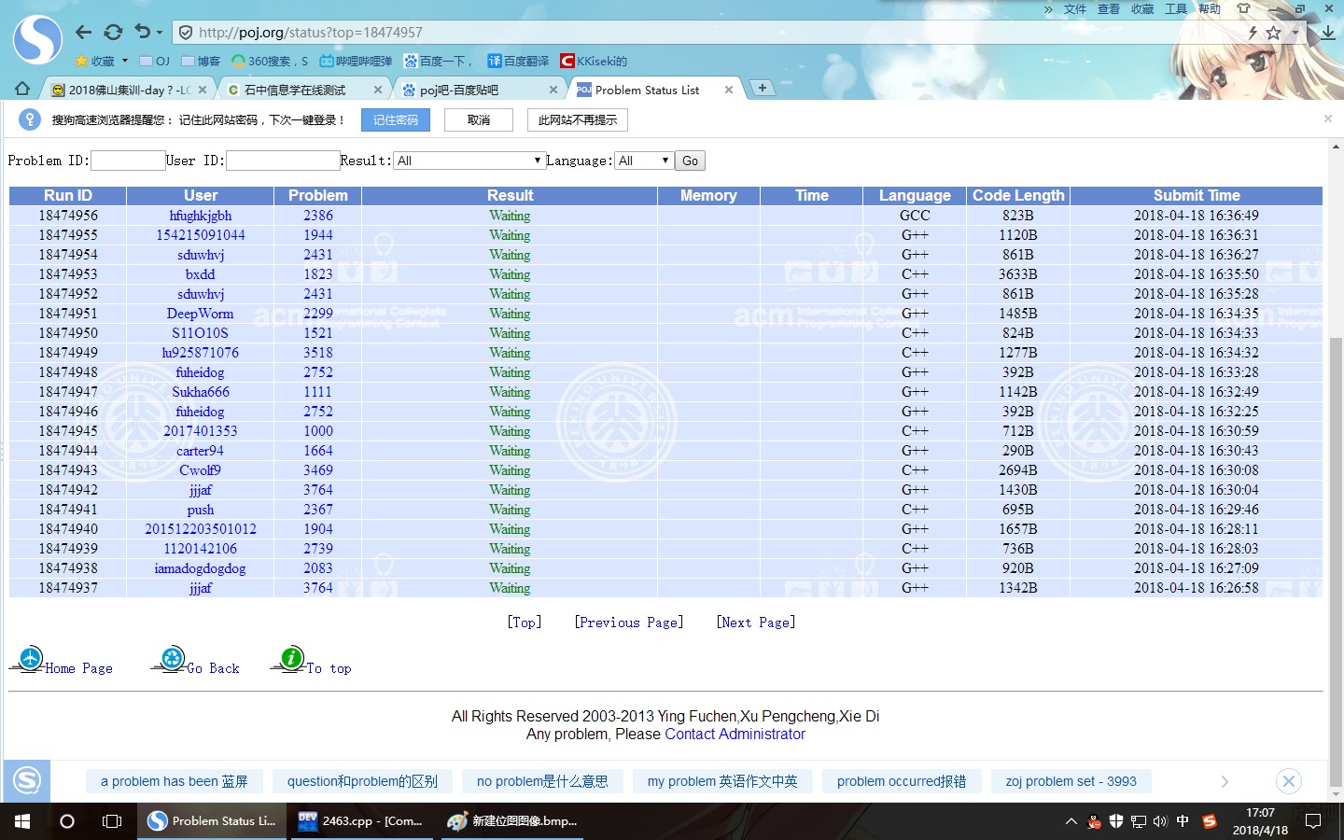Show hidden system tray icons
1344x840 pixels.
coord(1071,821)
